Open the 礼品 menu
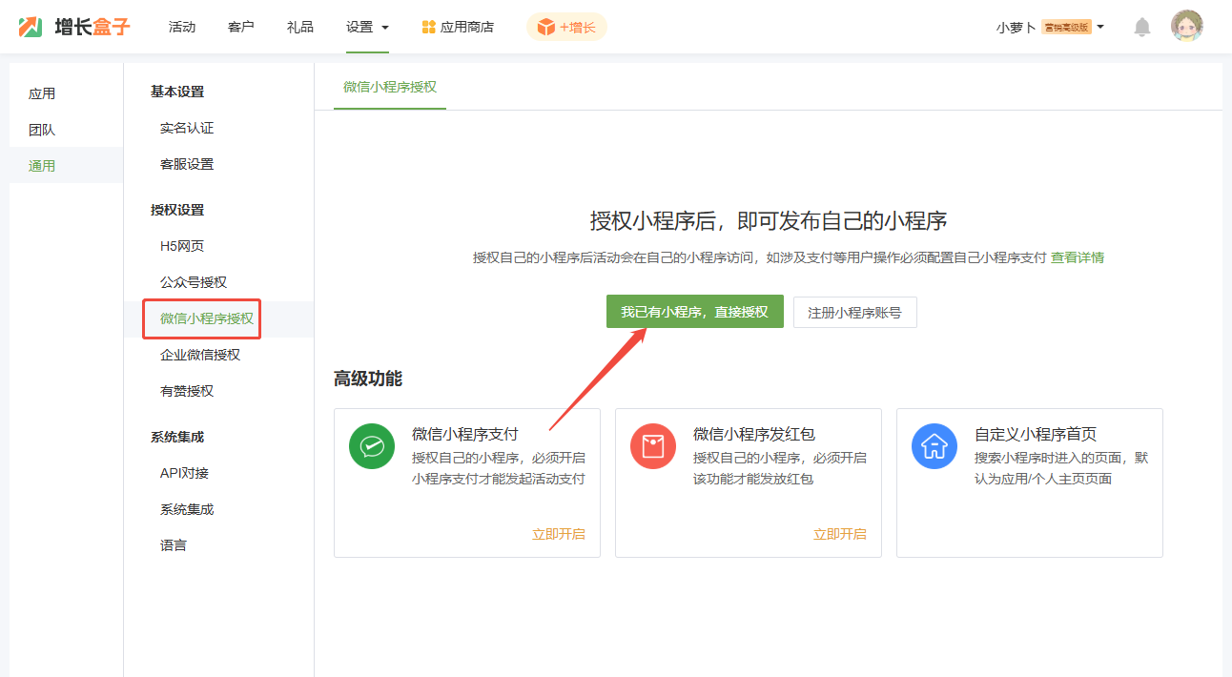Image resolution: width=1232 pixels, height=677 pixels. 300,27
